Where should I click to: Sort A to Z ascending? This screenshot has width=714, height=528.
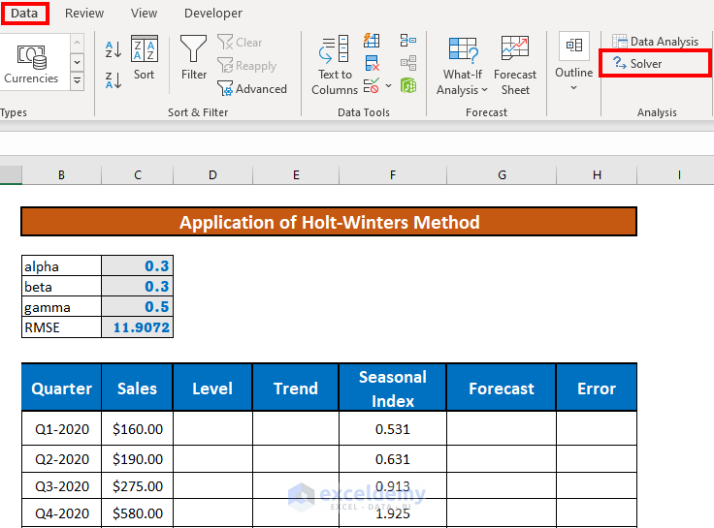point(114,49)
